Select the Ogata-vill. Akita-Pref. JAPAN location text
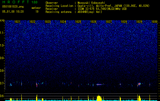Screen dimensions: 160x101 click(x=113, y=6)
